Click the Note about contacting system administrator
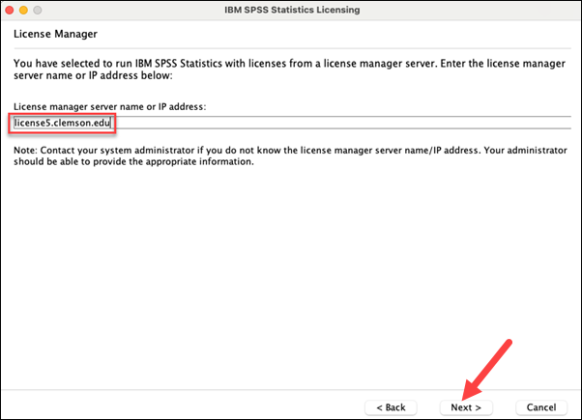Viewport: 582px width, 420px height. (290, 155)
